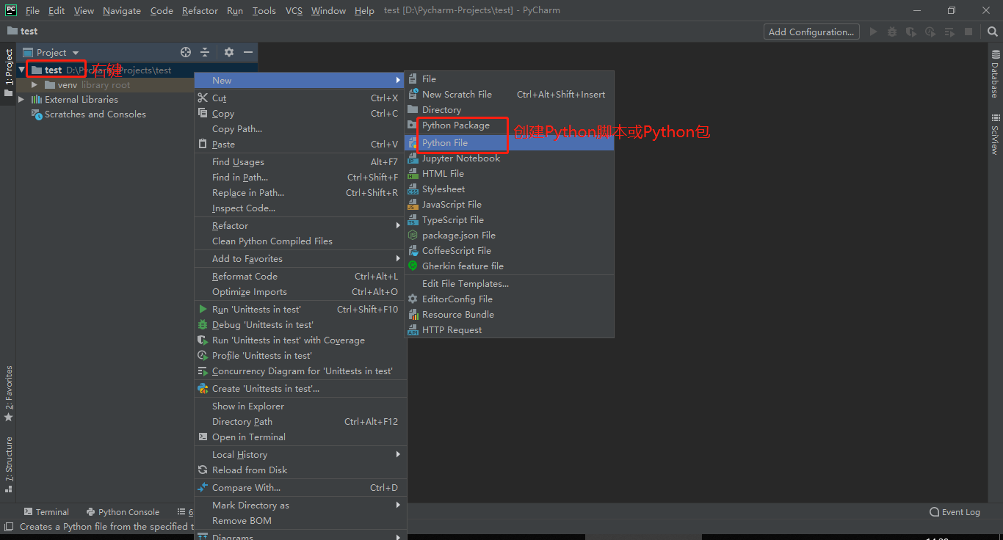Click the TypeScript File icon

click(x=413, y=220)
